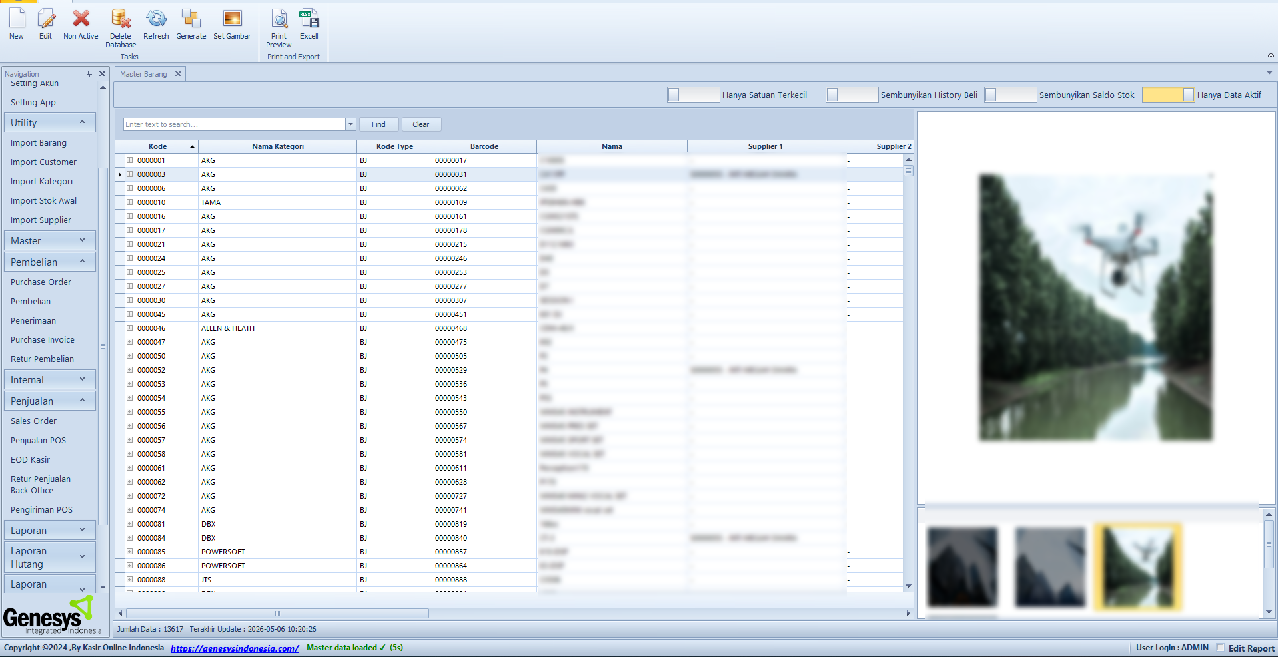This screenshot has width=1278, height=657.
Task: Click the thumbnail strip vertical scrollbar
Action: click(x=1269, y=544)
